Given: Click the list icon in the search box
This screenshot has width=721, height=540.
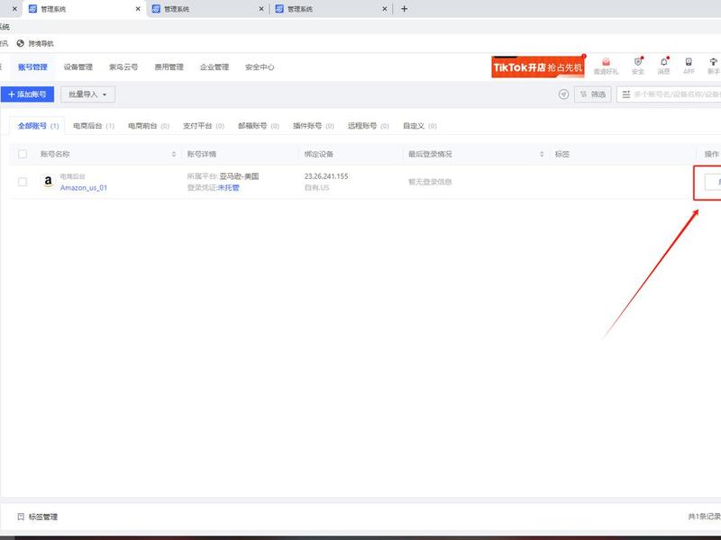Looking at the screenshot, I should coord(626,94).
